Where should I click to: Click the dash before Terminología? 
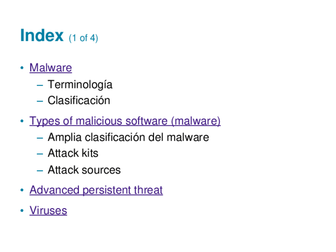pyautogui.click(x=40, y=85)
